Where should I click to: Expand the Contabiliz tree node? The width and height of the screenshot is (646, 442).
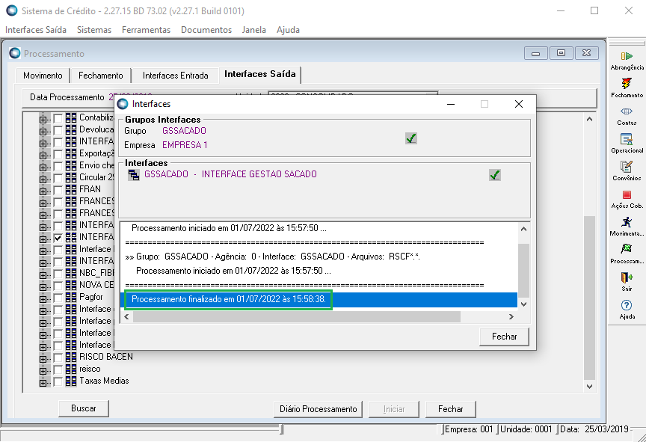43,120
